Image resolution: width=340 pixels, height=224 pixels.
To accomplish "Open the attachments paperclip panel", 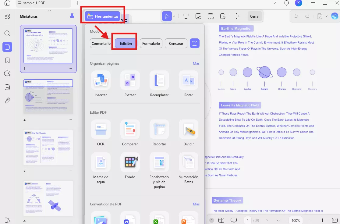I will 7,101.
